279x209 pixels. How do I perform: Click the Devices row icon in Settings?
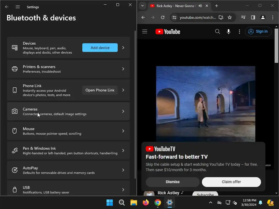(15, 48)
